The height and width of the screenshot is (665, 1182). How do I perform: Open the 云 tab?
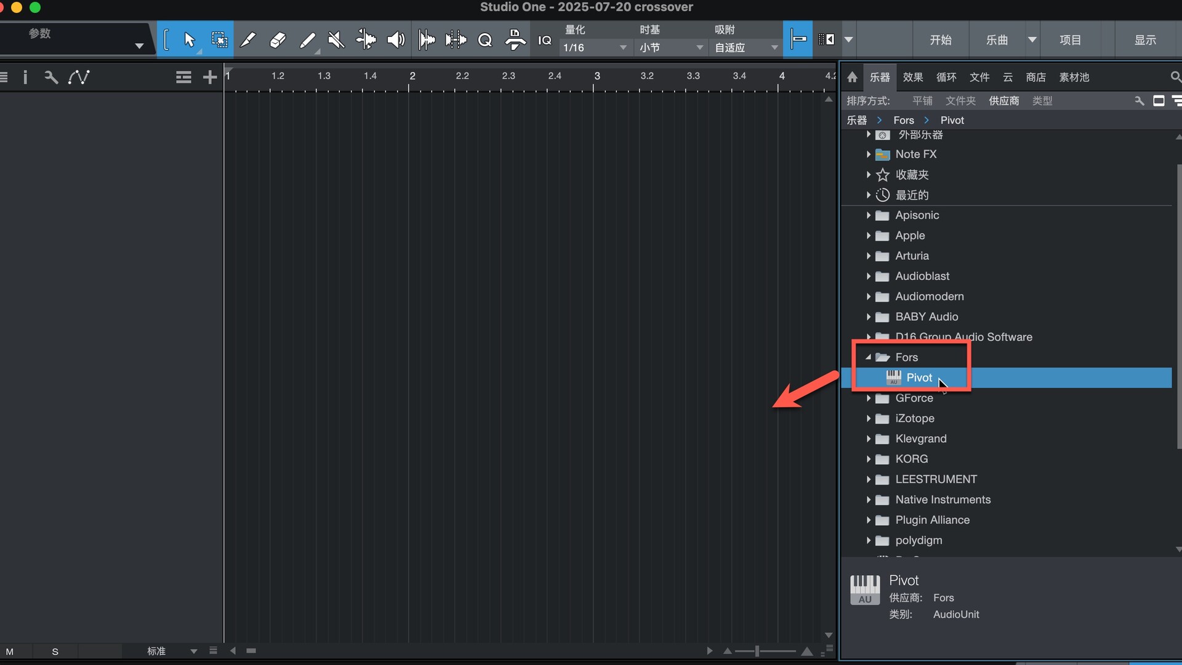[x=1008, y=77]
